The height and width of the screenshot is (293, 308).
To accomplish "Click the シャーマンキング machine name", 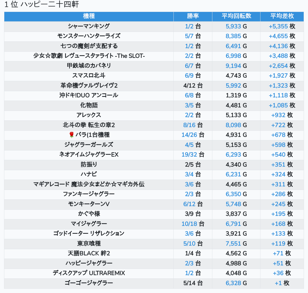I will point(89,26).
